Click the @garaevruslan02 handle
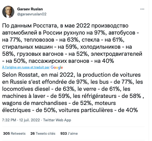This screenshot has height=141, width=152. point(32,14)
